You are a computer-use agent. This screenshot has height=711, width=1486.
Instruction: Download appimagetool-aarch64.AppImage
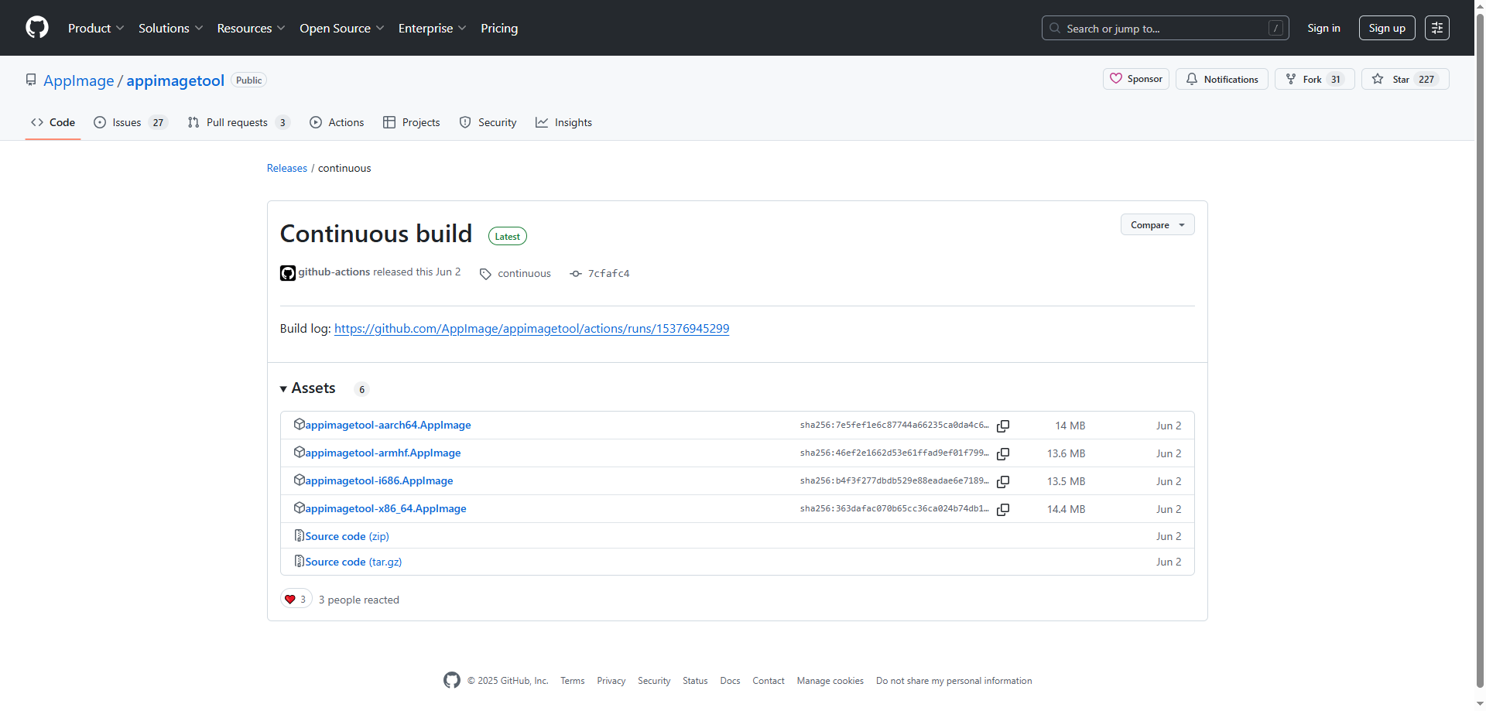(x=388, y=425)
